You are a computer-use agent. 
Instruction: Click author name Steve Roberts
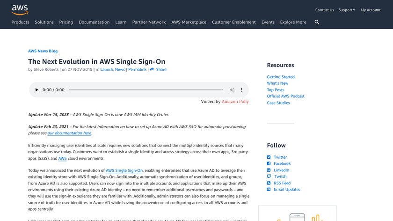(46, 69)
